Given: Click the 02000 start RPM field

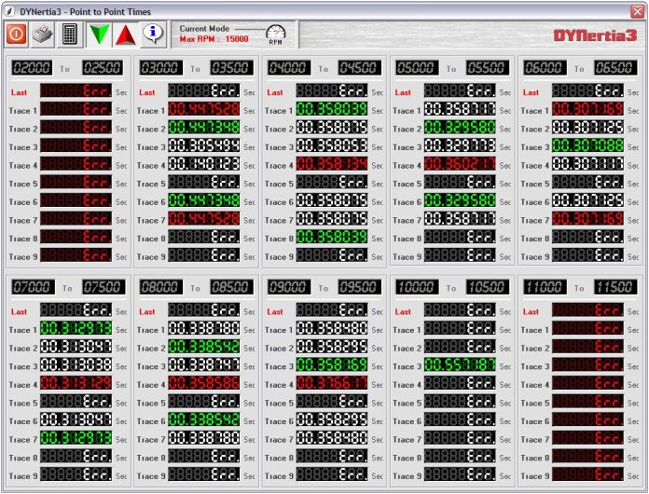Looking at the screenshot, I should [x=33, y=68].
